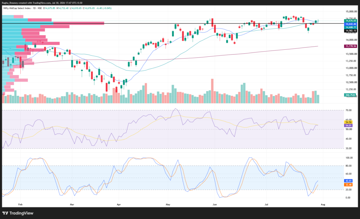This screenshot has height=219, width=360.
Task: Click the Jun label on time axis
Action: point(215,205)
